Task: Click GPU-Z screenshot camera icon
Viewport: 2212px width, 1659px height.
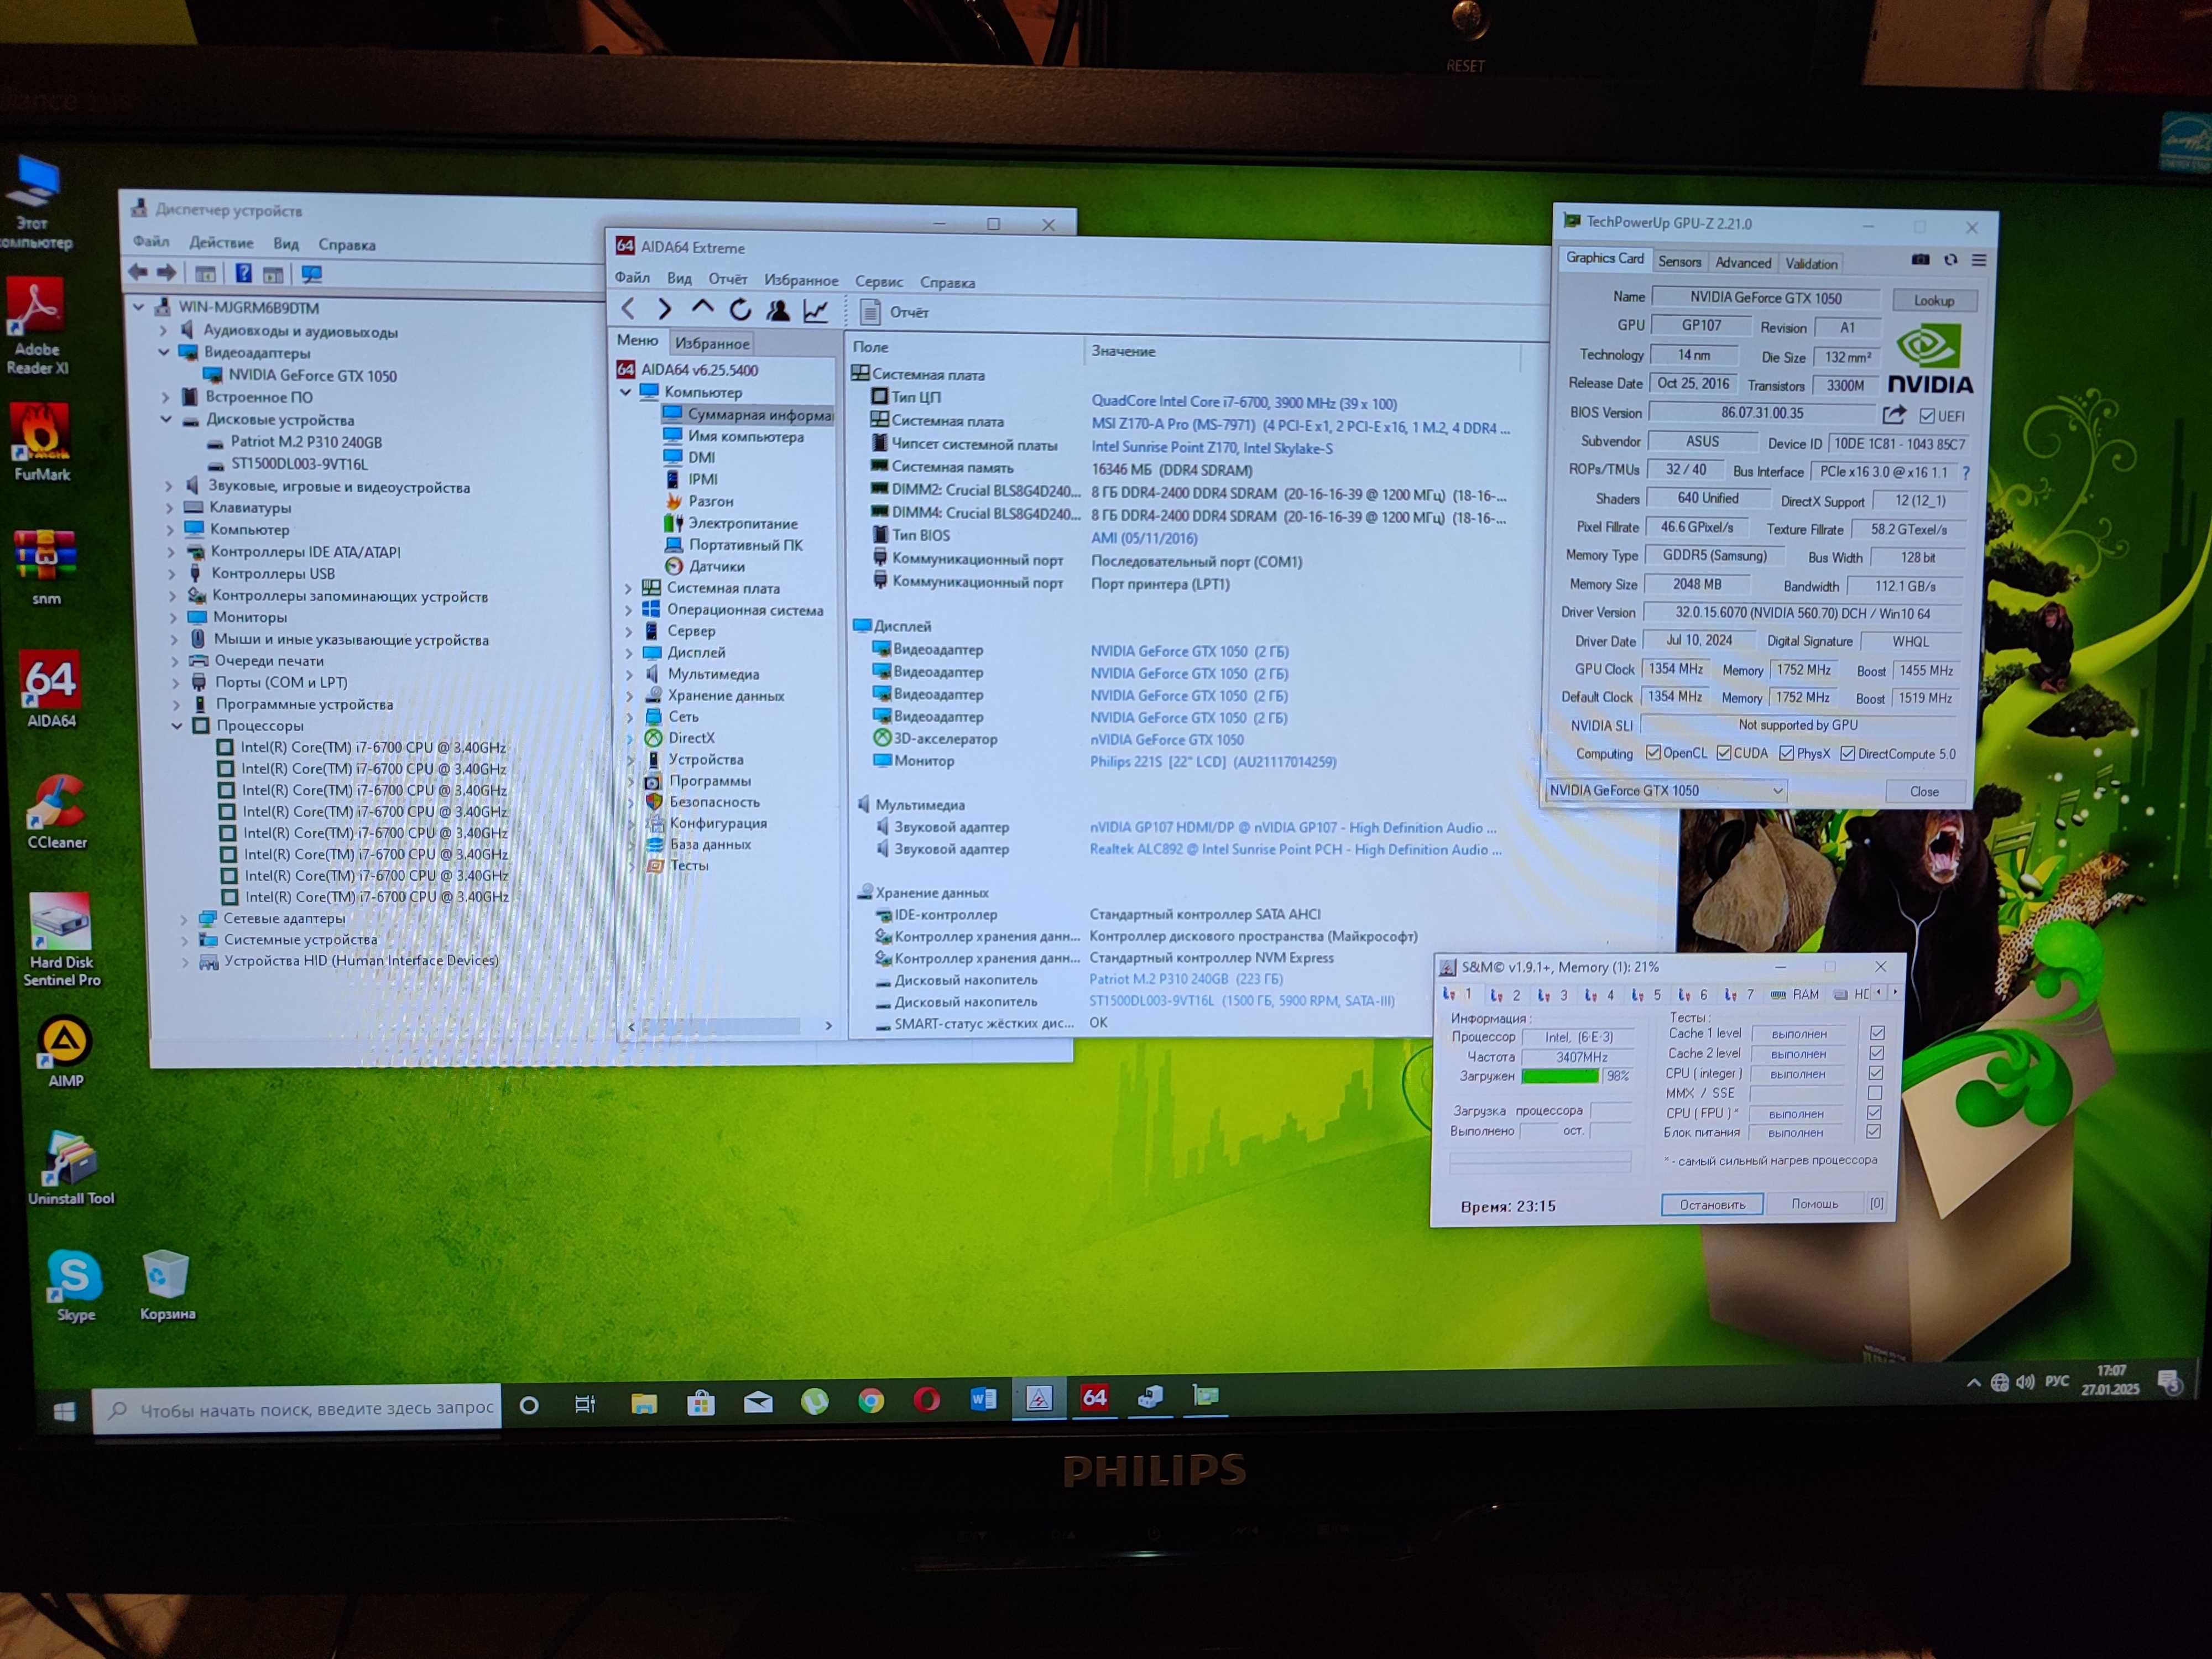Action: click(x=1920, y=260)
